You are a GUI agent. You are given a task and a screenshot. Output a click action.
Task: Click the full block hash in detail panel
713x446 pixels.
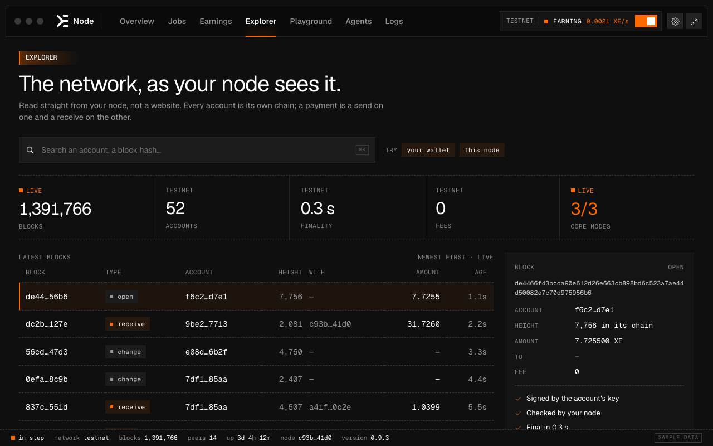click(599, 288)
